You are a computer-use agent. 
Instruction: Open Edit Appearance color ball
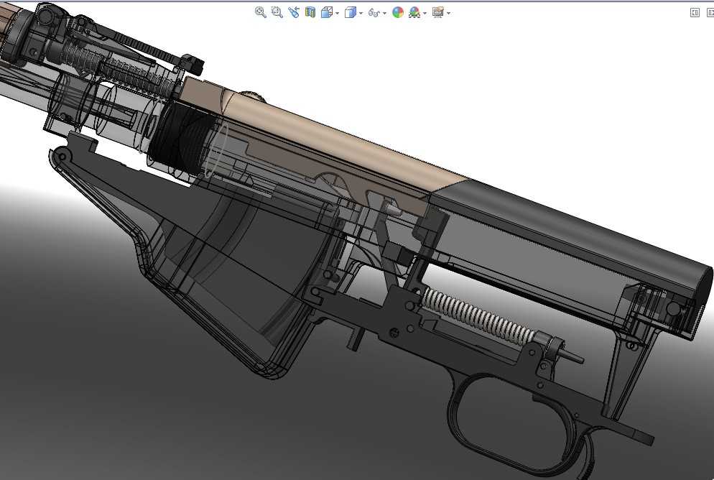(x=398, y=12)
